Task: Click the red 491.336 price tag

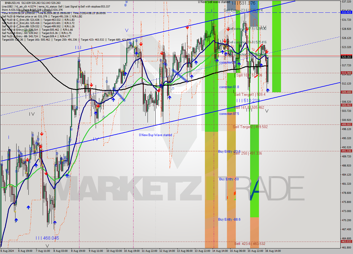Action: (346, 151)
